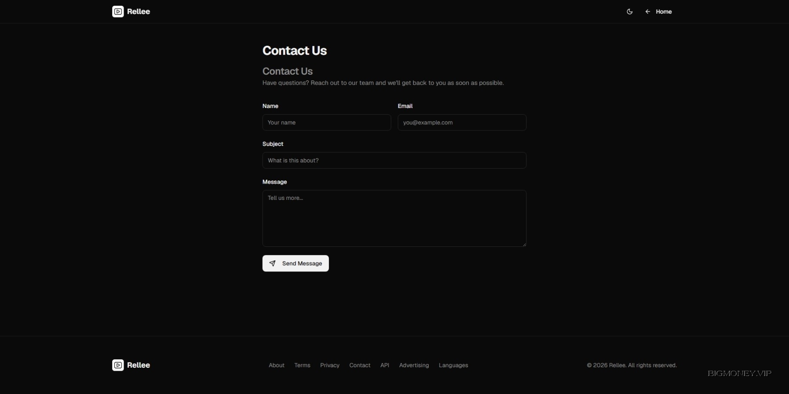Go to the Home link in the header
This screenshot has width=789, height=394.
(x=663, y=12)
